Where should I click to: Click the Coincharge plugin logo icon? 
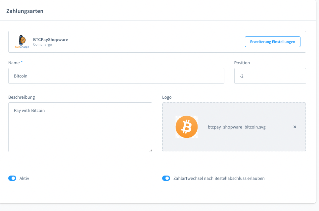[22, 42]
